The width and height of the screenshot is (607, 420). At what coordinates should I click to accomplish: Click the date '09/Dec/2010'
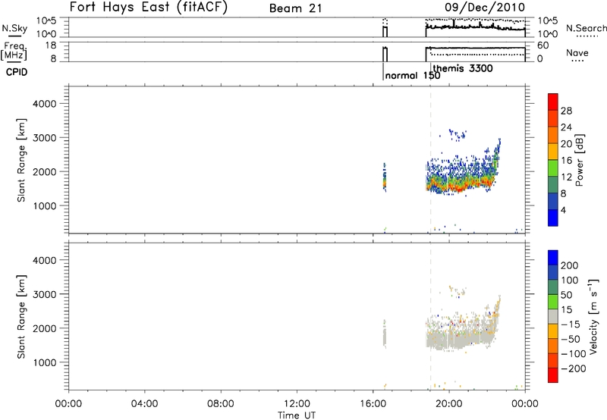point(485,8)
